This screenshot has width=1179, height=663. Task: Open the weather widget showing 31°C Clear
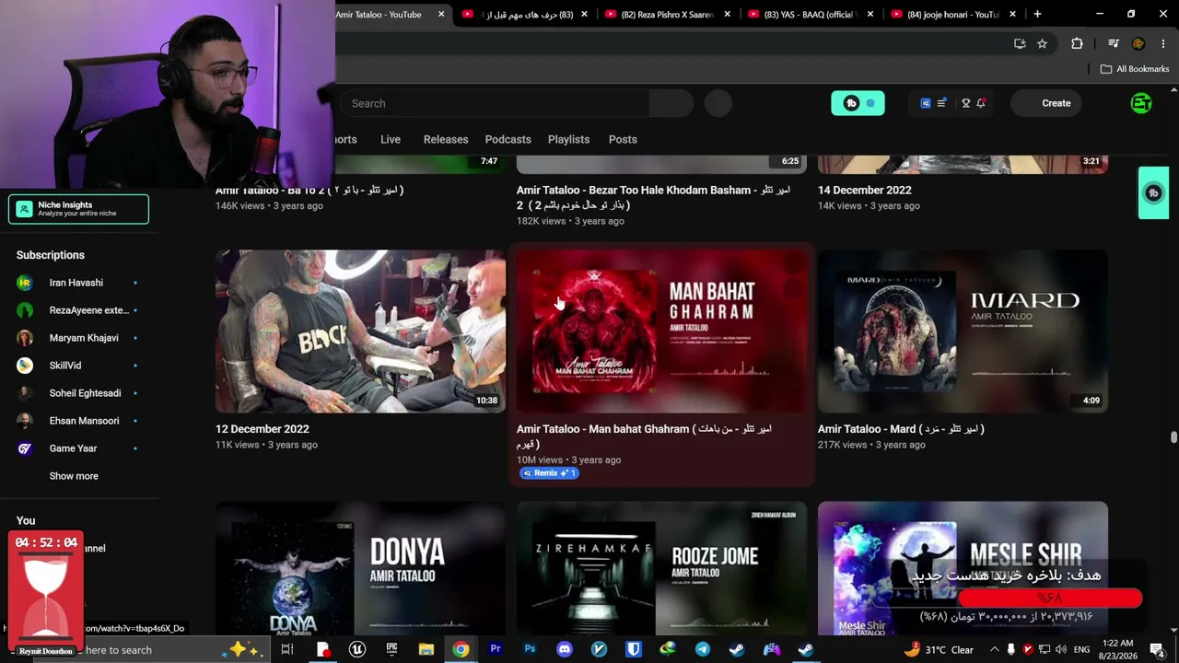939,649
